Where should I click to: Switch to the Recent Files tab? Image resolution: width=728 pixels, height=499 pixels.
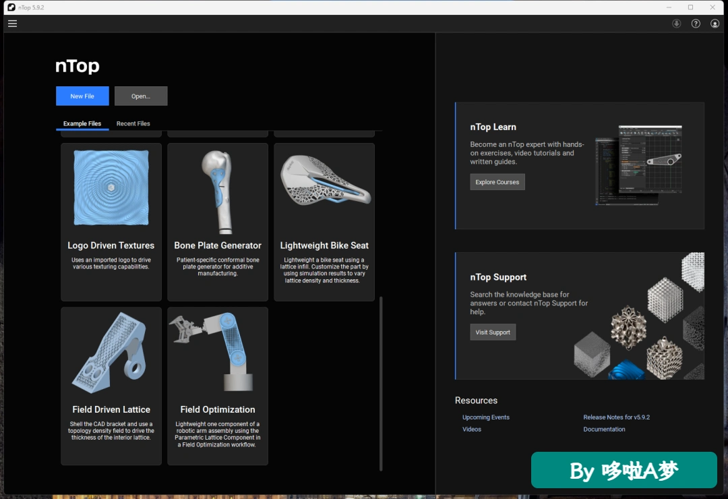pos(133,123)
